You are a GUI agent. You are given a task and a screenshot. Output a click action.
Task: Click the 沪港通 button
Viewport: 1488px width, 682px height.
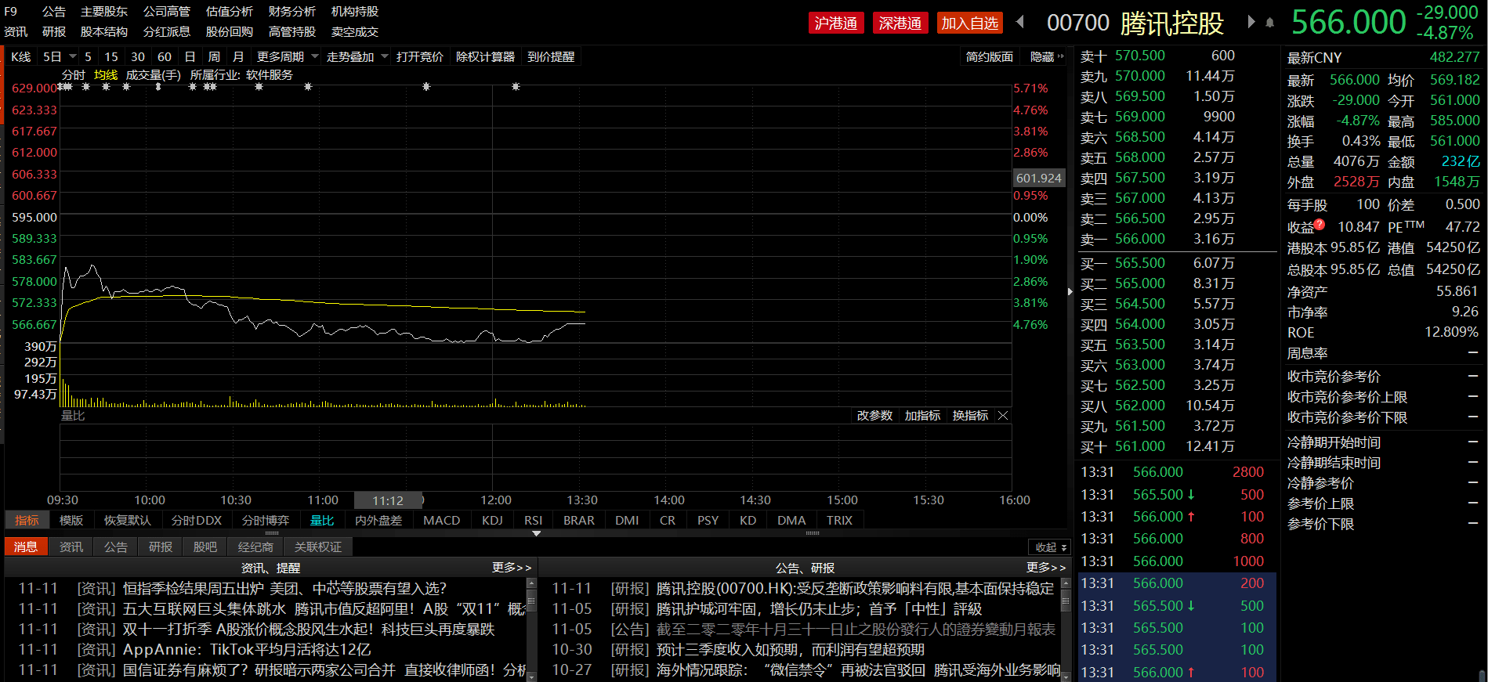pyautogui.click(x=836, y=23)
